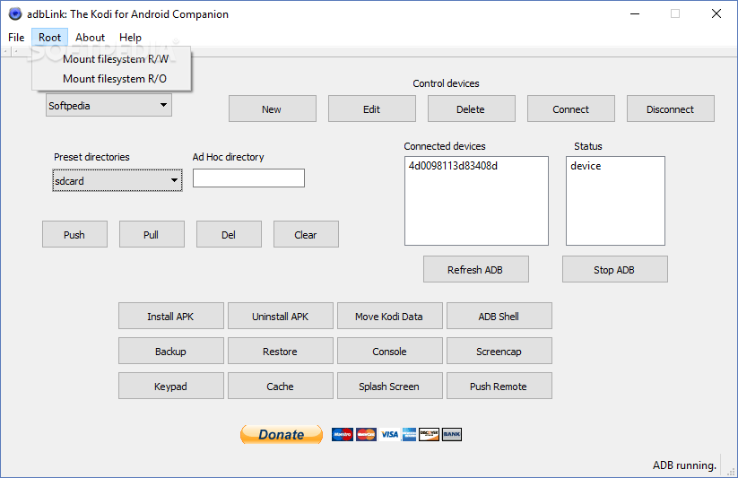The image size is (738, 478).
Task: Minimize the adbLink window
Action: click(635, 13)
